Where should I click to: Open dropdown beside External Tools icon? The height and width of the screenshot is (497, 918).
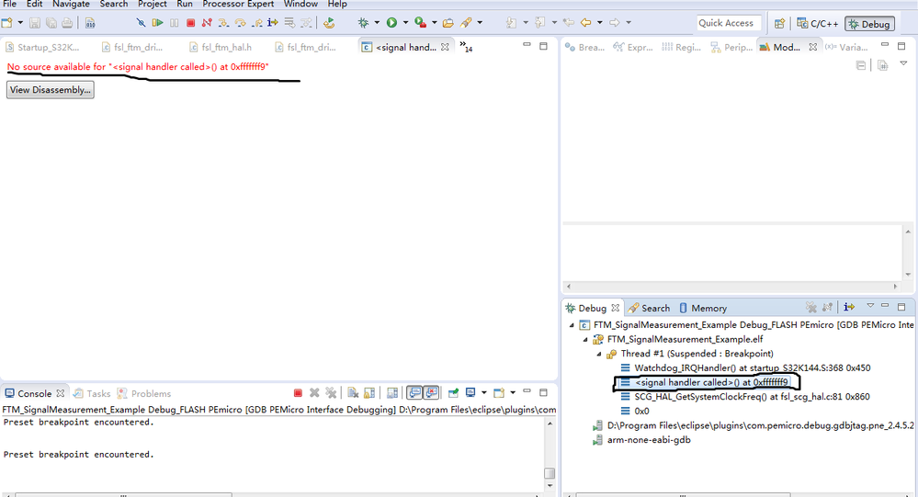(x=434, y=23)
